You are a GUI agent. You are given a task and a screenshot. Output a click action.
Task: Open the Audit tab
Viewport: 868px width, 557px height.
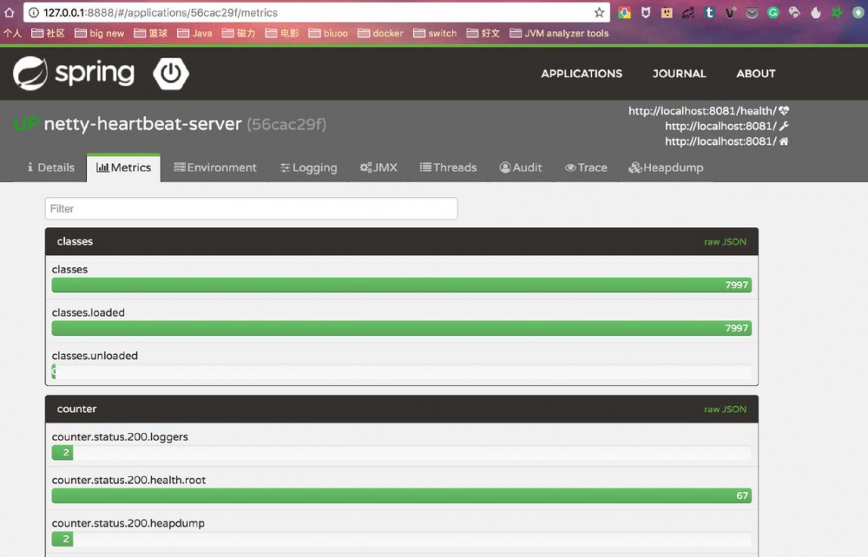[x=520, y=167]
